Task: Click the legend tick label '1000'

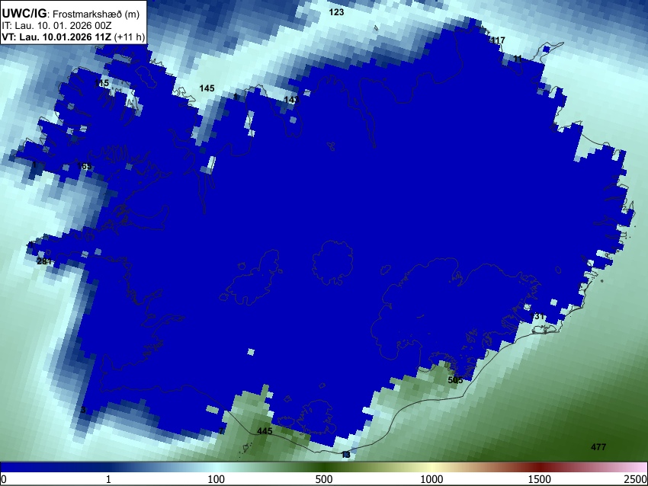Action: [431, 479]
